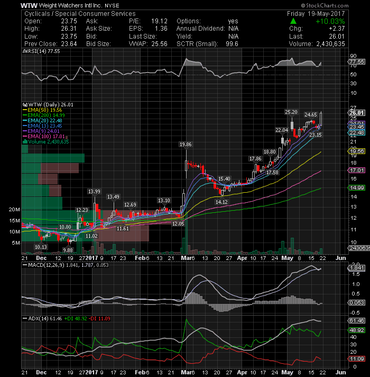The height and width of the screenshot is (377, 370).
Task: Click the 23.15 low price annotation
Action: pos(315,134)
